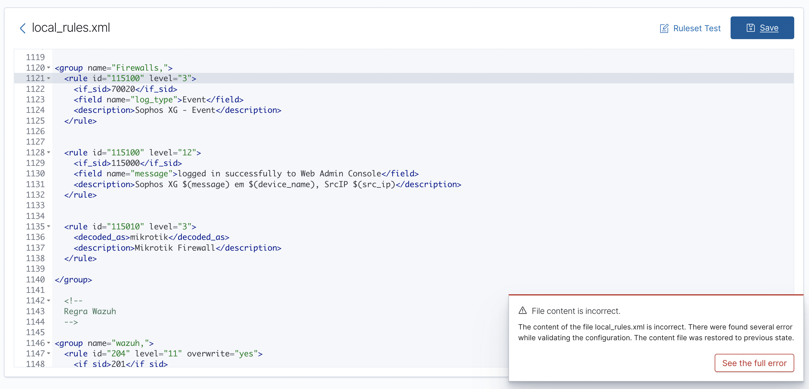
Task: Collapse rule 204 on line 1147
Action: [49, 354]
